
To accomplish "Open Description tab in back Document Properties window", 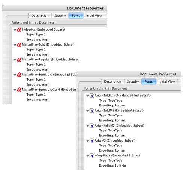I will click(40, 16).
